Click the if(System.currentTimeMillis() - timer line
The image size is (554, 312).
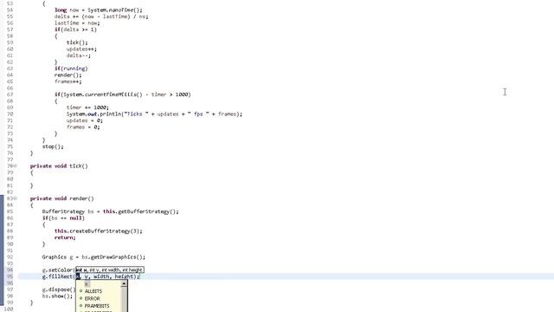[123, 94]
